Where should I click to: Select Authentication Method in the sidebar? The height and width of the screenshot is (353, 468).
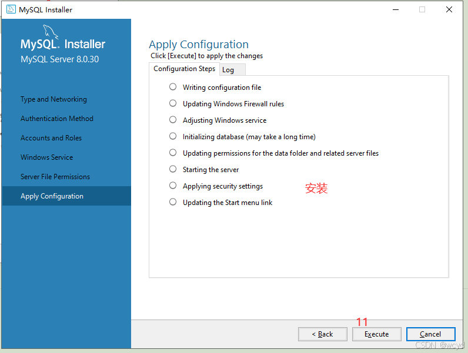(x=57, y=119)
